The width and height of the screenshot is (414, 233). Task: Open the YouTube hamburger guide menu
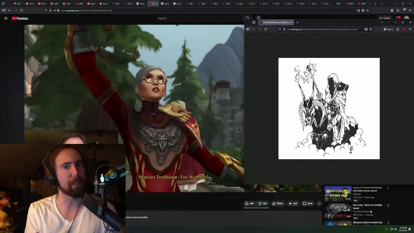click(x=5, y=18)
